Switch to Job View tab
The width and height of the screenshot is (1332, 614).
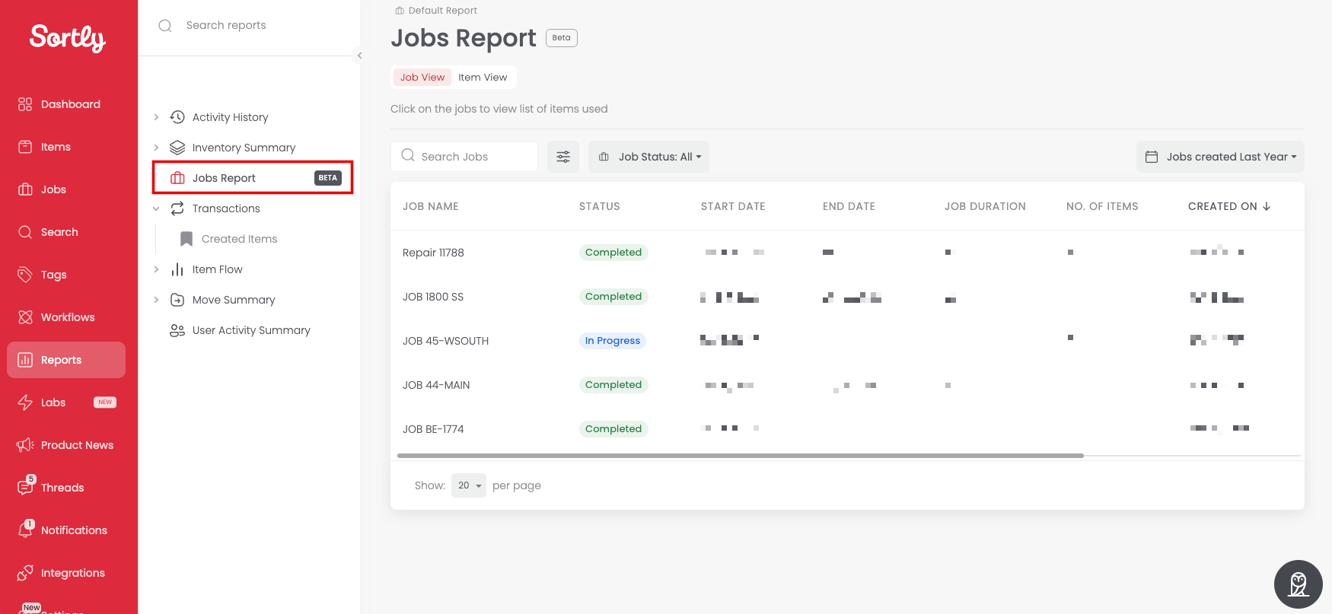click(x=422, y=77)
